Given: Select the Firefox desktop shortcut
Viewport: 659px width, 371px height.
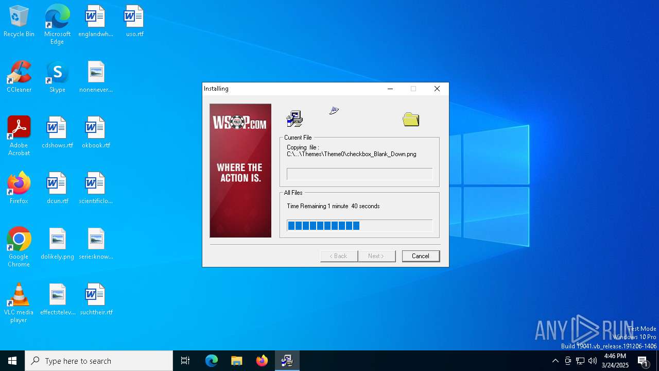Looking at the screenshot, I should (x=19, y=189).
